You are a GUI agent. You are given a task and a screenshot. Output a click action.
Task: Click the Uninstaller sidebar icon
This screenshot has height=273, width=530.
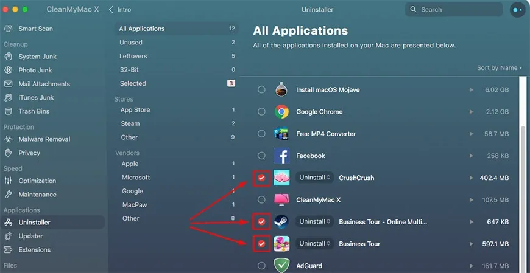[9, 223]
